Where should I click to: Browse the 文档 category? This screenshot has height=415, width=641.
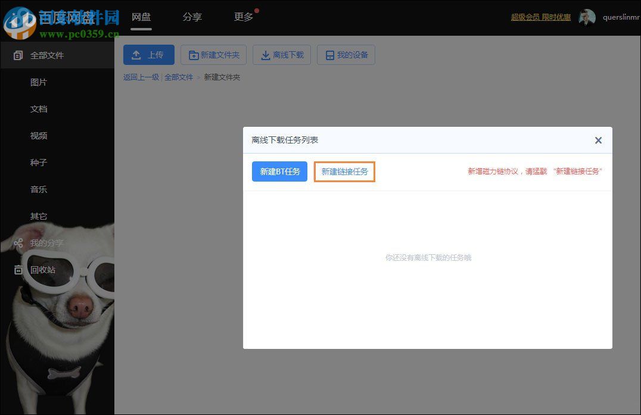tap(39, 108)
